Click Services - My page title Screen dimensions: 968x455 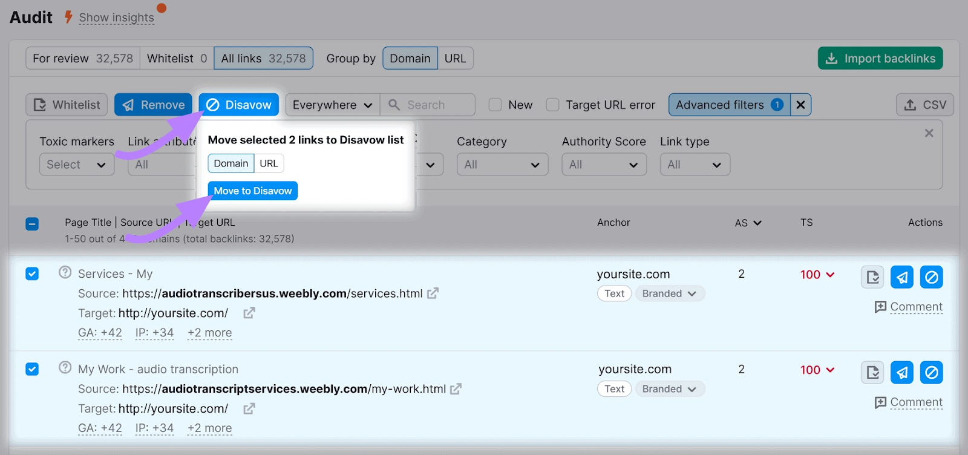[115, 274]
